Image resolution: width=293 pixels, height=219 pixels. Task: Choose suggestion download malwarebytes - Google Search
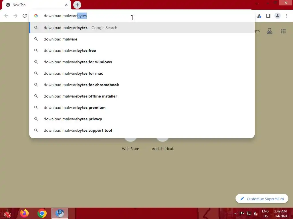[142, 28]
